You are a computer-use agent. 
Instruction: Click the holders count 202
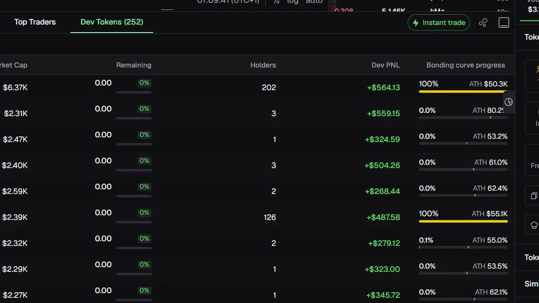tap(269, 88)
